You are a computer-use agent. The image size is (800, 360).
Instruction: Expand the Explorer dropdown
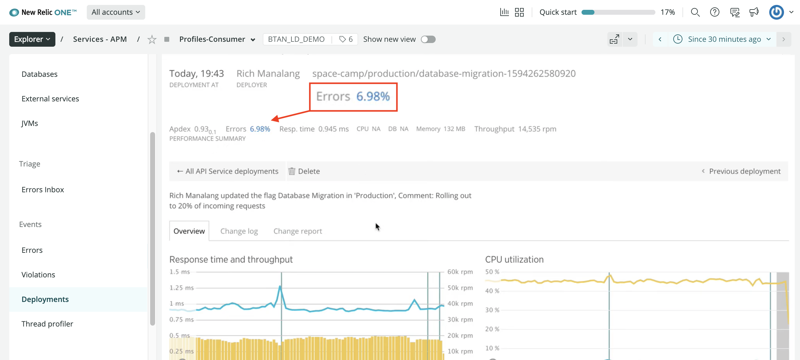[32, 39]
